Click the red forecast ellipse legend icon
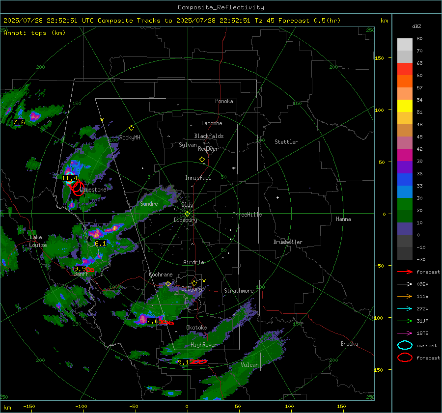The image size is (442, 413). point(405,358)
